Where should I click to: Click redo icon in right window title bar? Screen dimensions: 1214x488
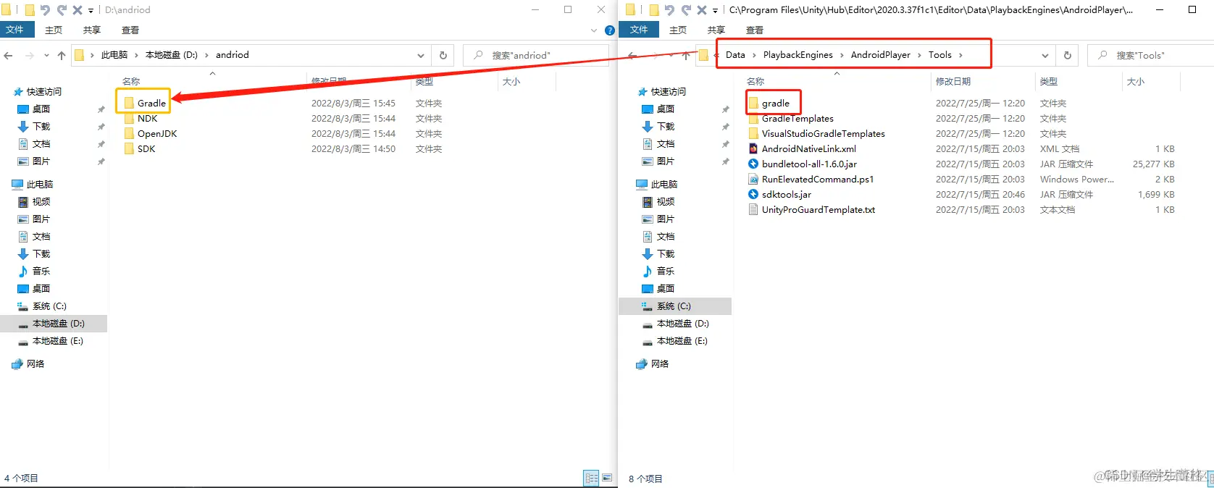pyautogui.click(x=685, y=10)
